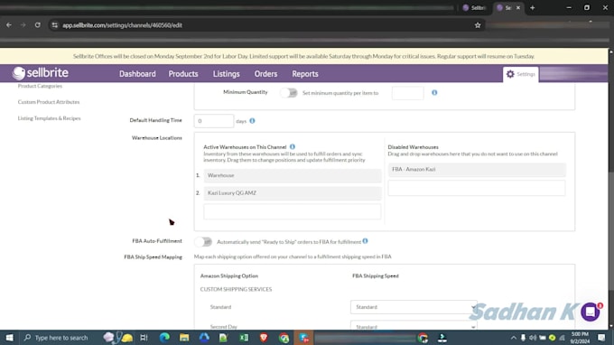
Task: Select the Warehouse active warehouse row
Action: [x=293, y=175]
